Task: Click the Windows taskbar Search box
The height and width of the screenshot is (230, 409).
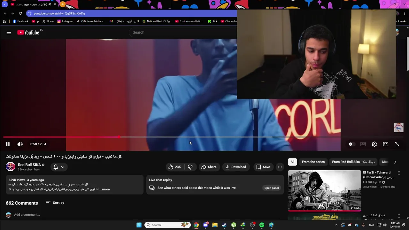Action: [x=168, y=225]
